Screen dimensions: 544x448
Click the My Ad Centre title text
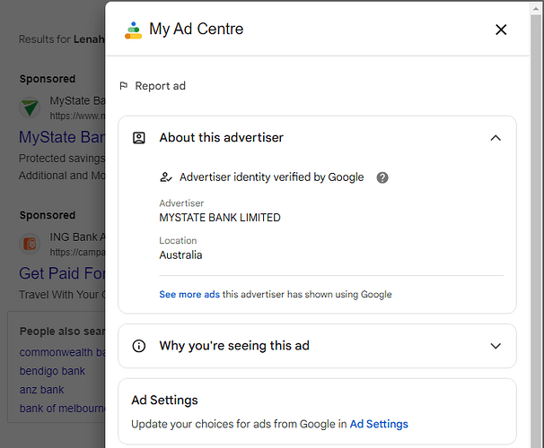pos(196,29)
